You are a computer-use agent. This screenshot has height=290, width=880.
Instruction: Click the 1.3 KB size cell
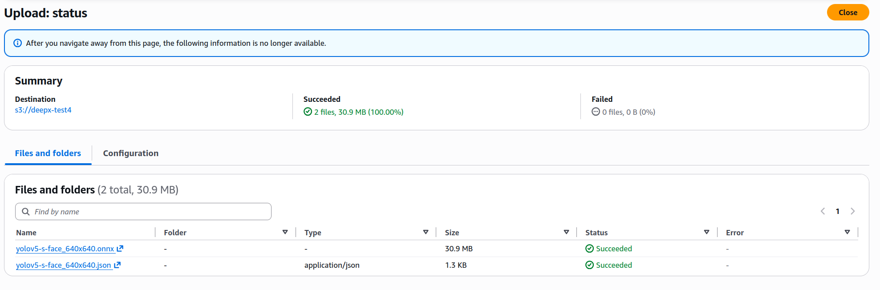pos(456,265)
